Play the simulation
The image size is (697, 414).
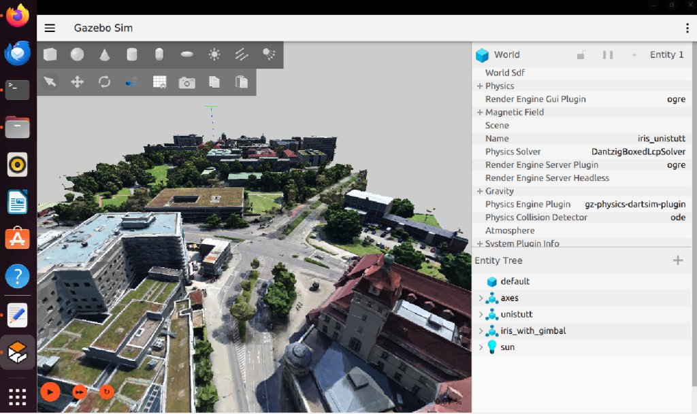point(50,392)
